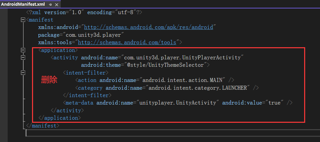The height and width of the screenshot is (142, 320).
Task: Collapse the intent-filter element
Action: coord(23,73)
